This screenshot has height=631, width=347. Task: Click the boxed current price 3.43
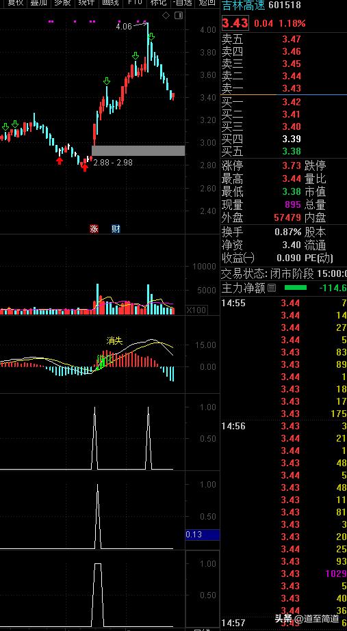235,23
